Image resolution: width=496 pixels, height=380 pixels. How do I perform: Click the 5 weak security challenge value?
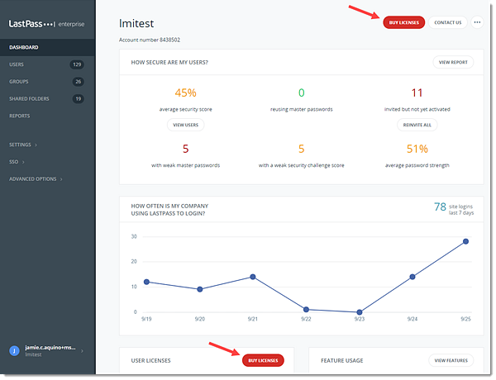[302, 149]
